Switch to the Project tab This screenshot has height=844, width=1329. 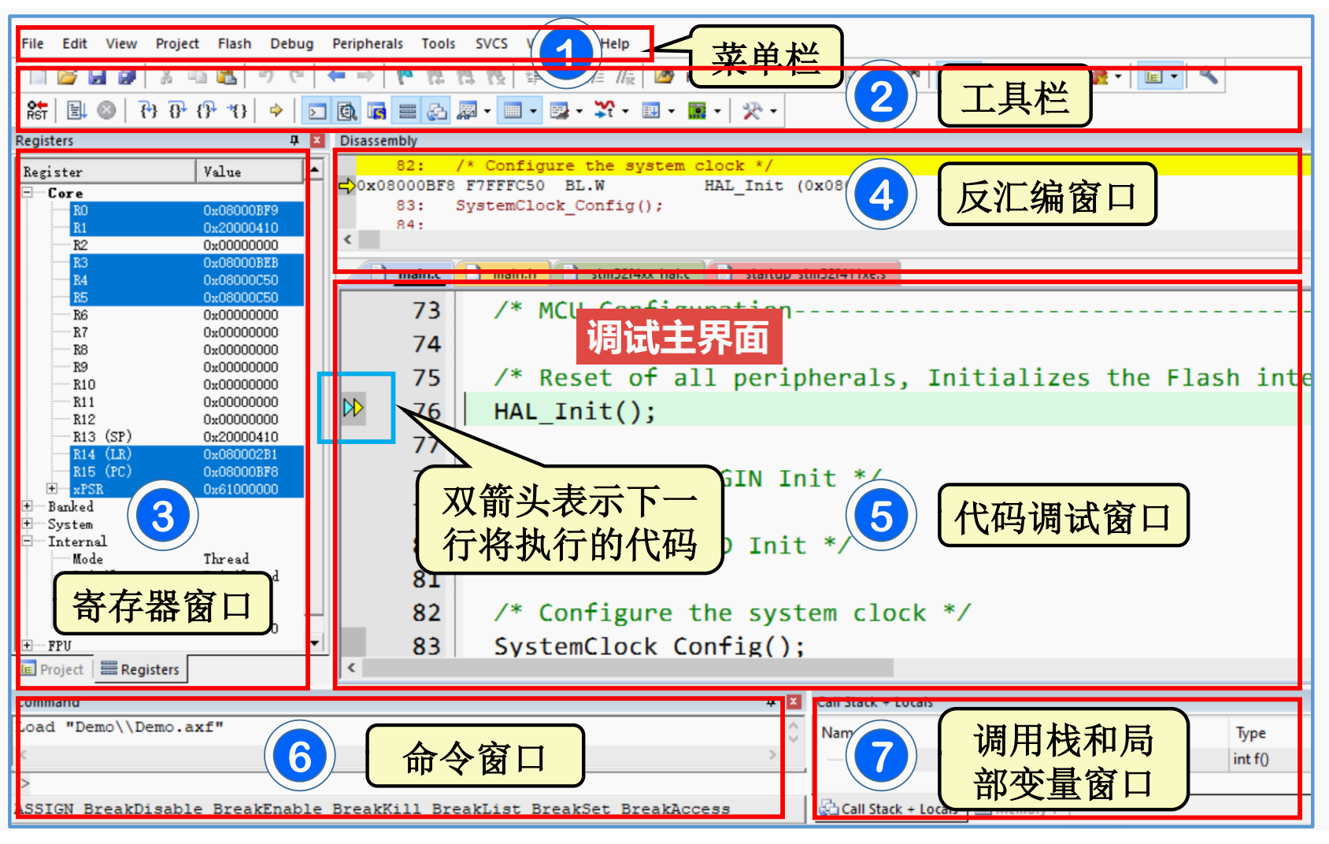[x=53, y=669]
